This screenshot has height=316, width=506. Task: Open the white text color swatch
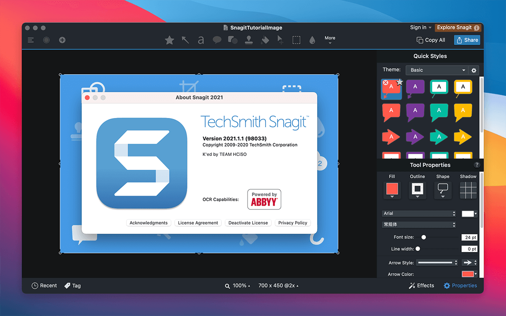(469, 214)
